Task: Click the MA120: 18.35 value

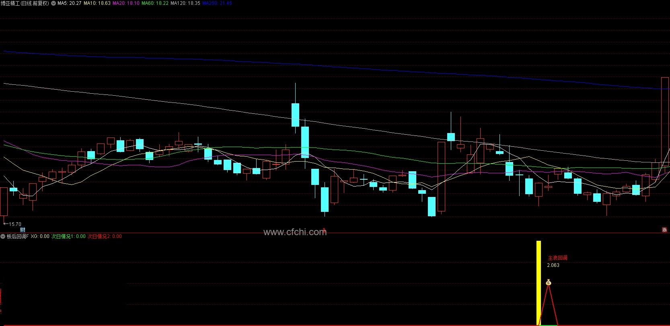Action: (x=185, y=3)
